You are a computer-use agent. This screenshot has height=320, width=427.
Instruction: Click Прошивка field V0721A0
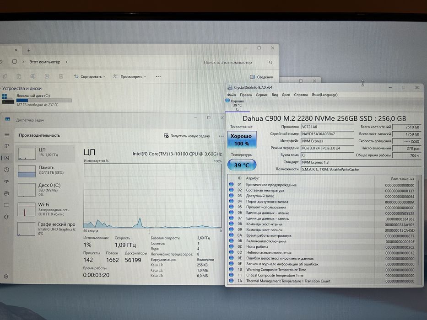point(327,127)
